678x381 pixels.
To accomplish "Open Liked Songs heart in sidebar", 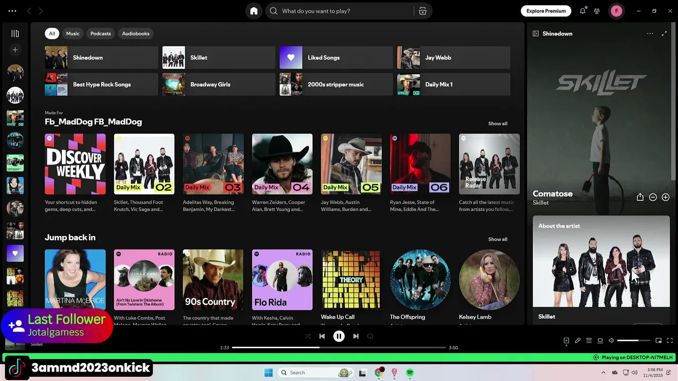I will pos(15,253).
